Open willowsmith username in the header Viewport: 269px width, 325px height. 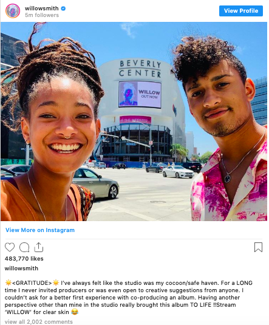42,9
